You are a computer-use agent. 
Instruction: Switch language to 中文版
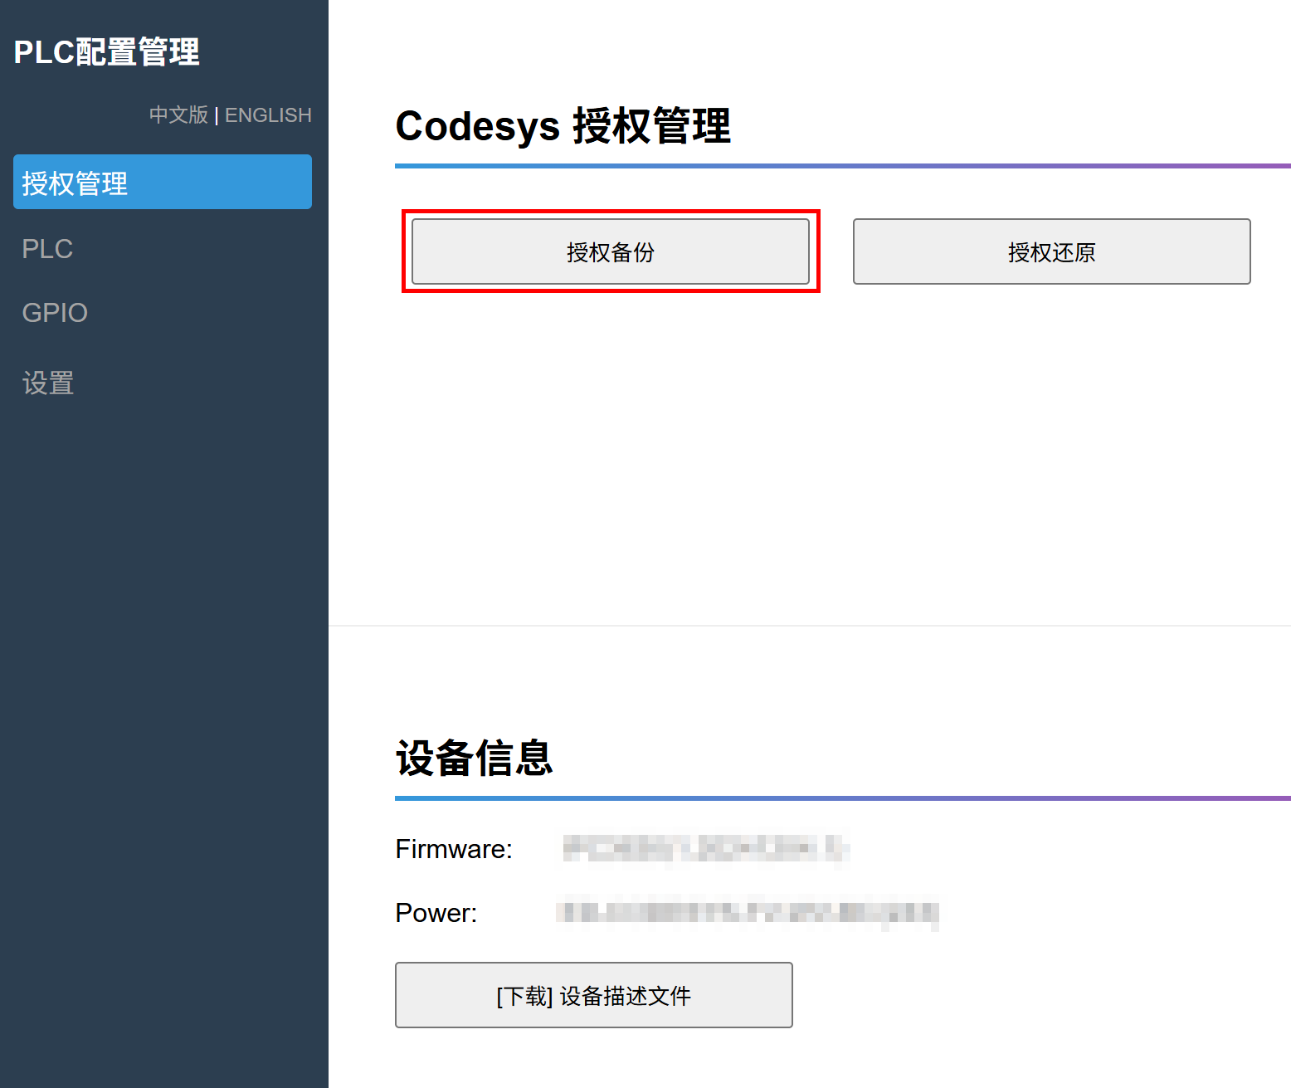pyautogui.click(x=178, y=115)
